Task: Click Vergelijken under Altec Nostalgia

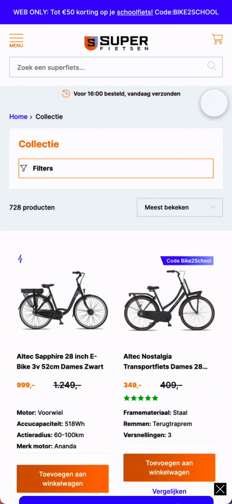Action: pos(169,491)
